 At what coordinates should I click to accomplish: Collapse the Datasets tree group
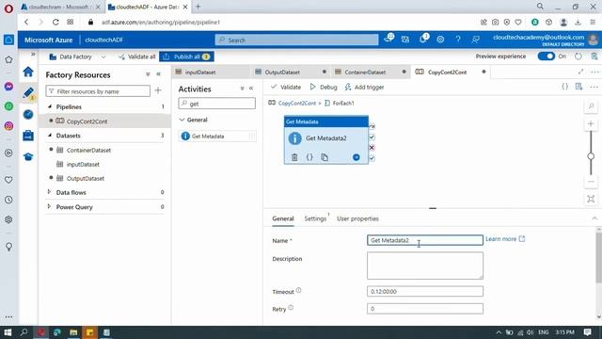50,136
